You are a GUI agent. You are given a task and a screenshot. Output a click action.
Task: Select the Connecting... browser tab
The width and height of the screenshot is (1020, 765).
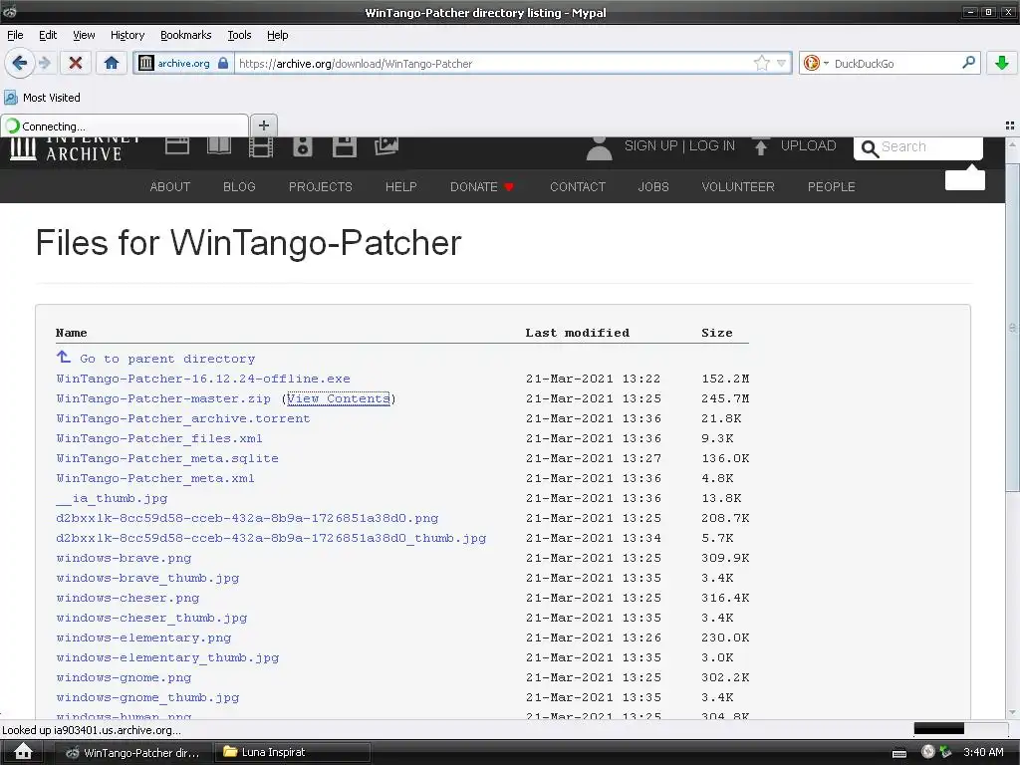[125, 127]
